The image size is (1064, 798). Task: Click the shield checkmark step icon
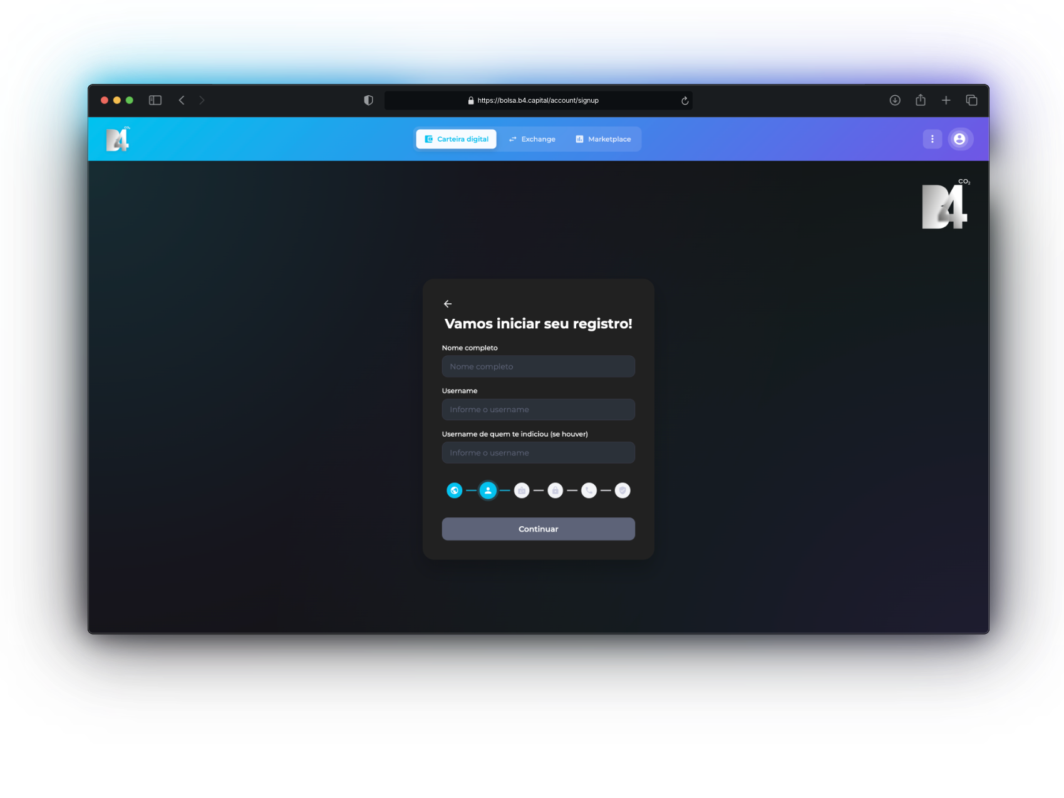point(622,490)
